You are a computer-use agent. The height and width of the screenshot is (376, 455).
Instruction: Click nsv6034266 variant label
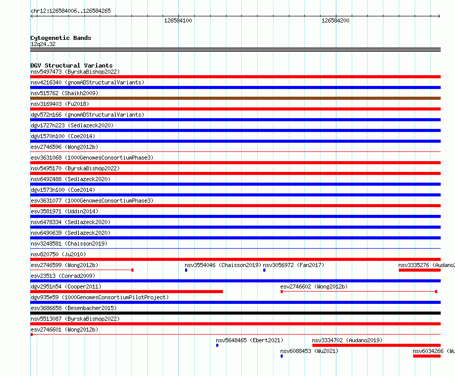434,351
